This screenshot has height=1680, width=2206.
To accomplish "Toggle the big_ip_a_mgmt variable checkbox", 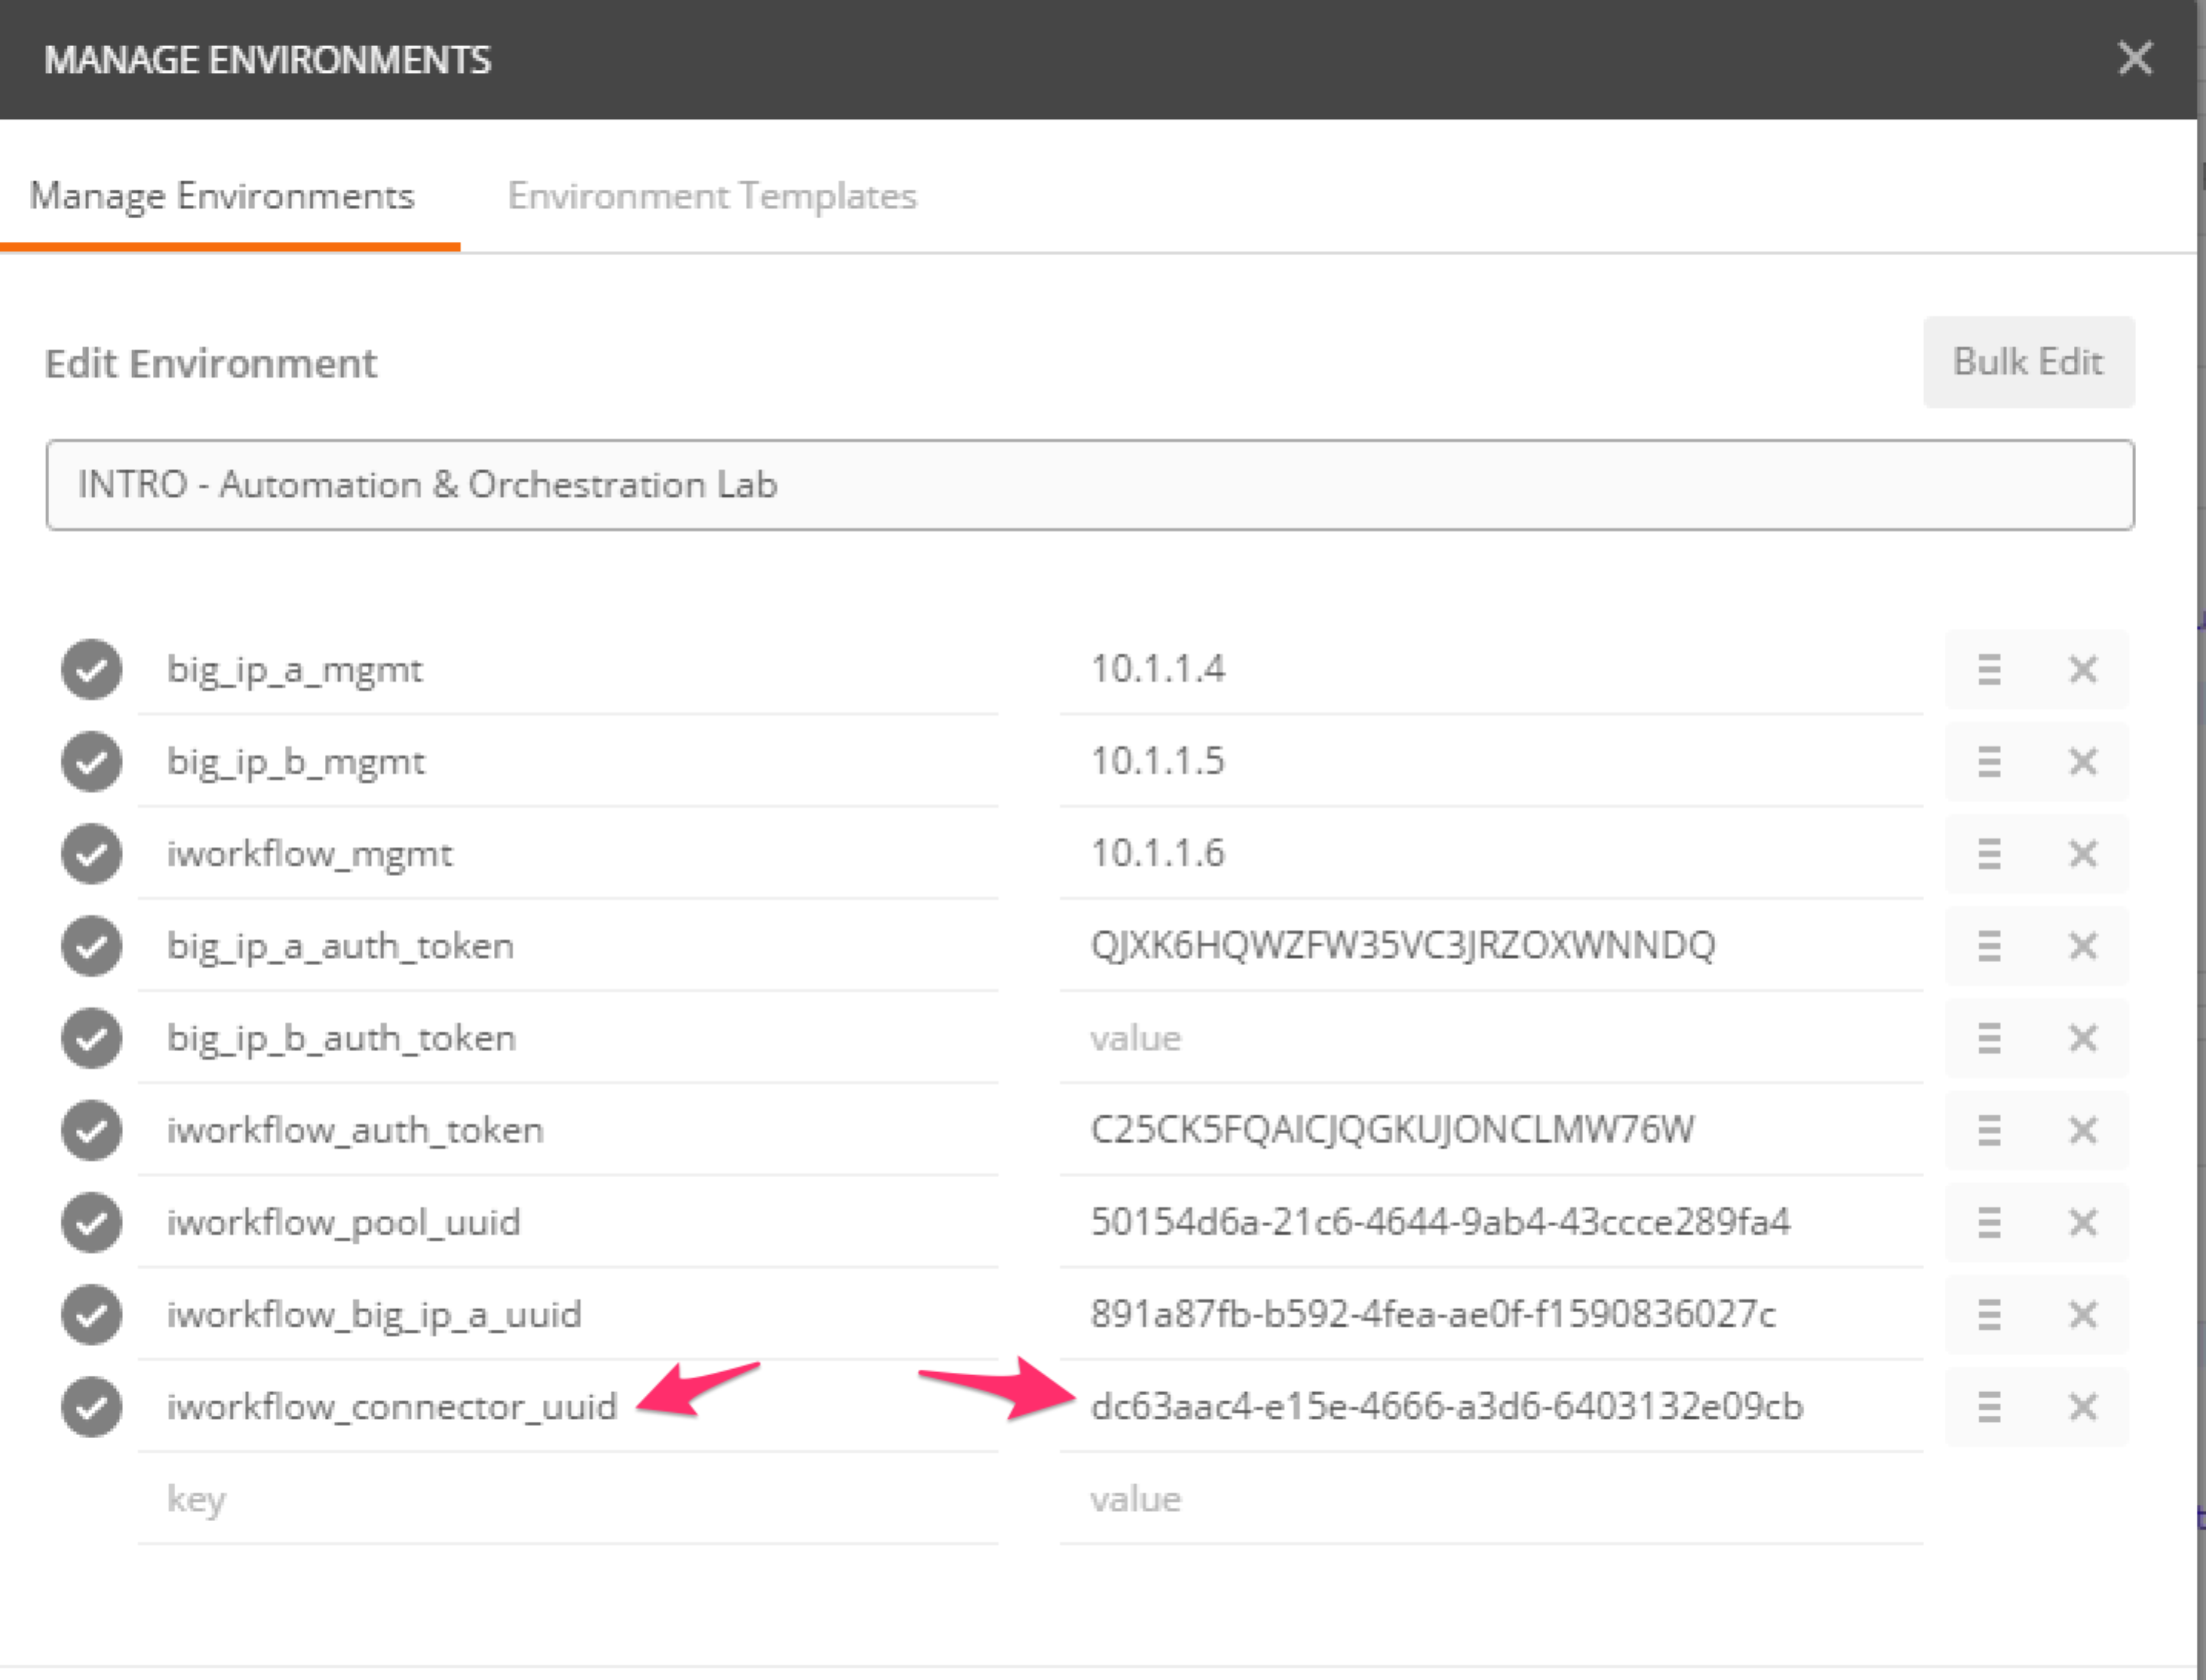I will point(91,669).
